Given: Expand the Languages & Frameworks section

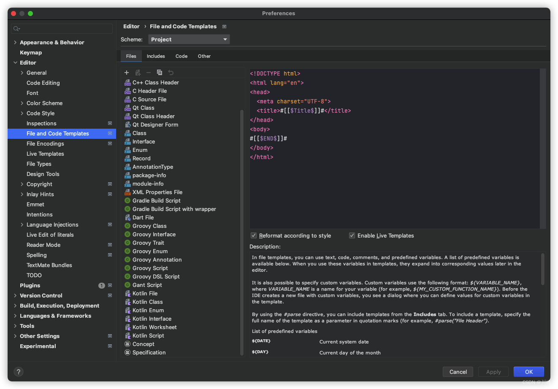Looking at the screenshot, I should (15, 316).
